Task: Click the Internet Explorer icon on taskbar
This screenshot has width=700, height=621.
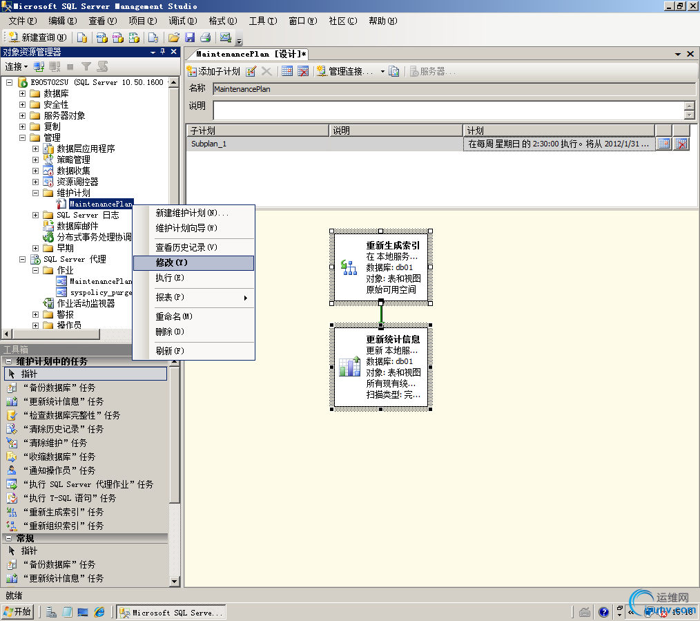Action: tap(99, 612)
